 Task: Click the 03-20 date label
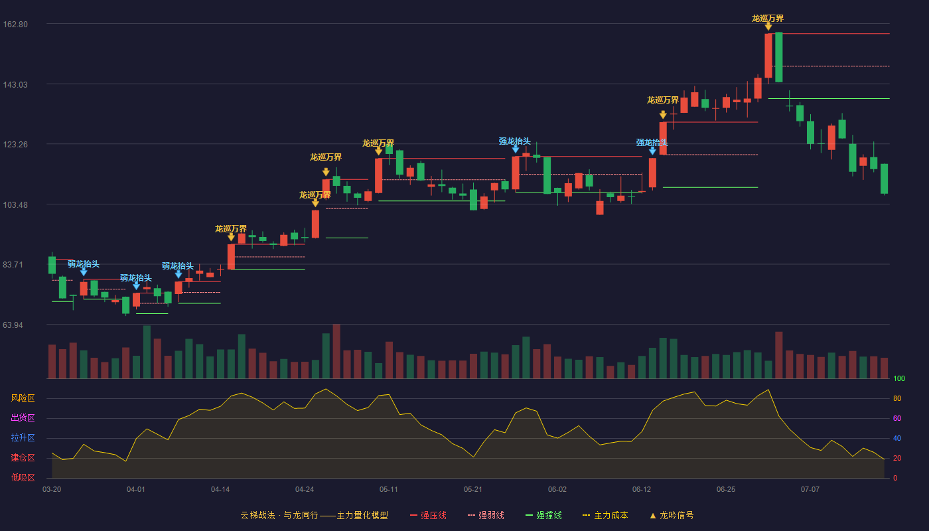coord(52,489)
